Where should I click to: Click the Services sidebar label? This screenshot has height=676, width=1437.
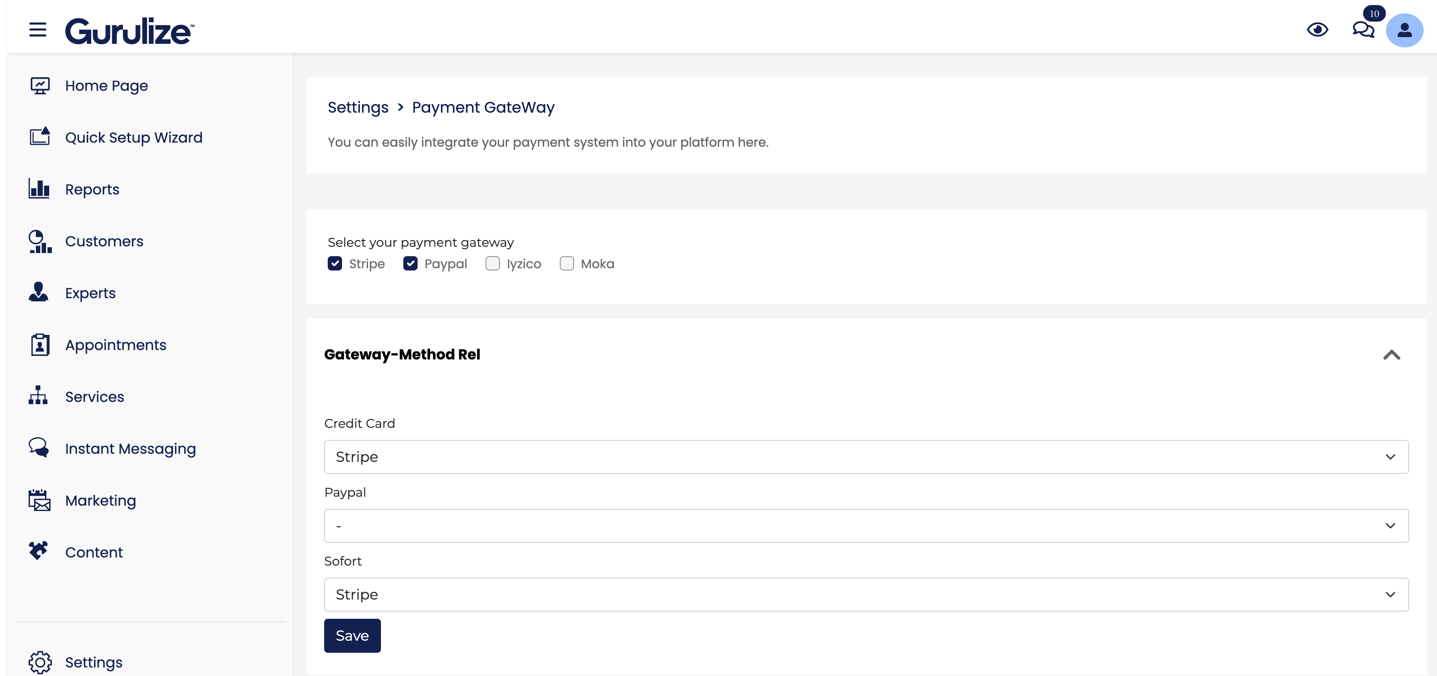coord(95,397)
